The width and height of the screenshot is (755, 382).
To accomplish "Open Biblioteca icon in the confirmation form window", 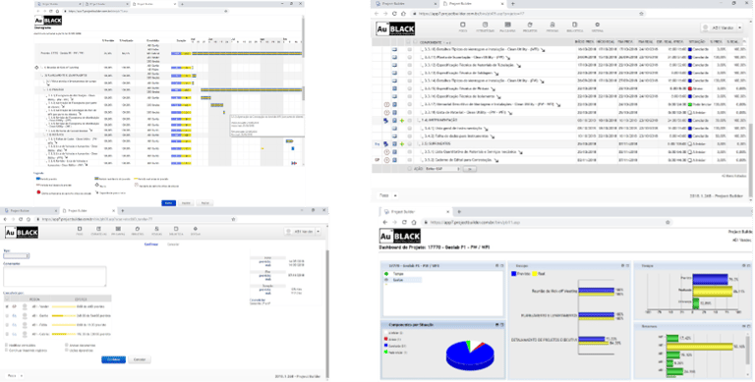I will (176, 229).
